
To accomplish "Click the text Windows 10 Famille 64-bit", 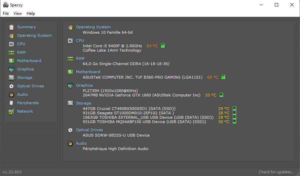I will [108, 32].
